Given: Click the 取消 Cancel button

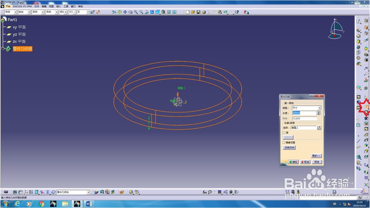Looking at the screenshot, I should point(305,162).
